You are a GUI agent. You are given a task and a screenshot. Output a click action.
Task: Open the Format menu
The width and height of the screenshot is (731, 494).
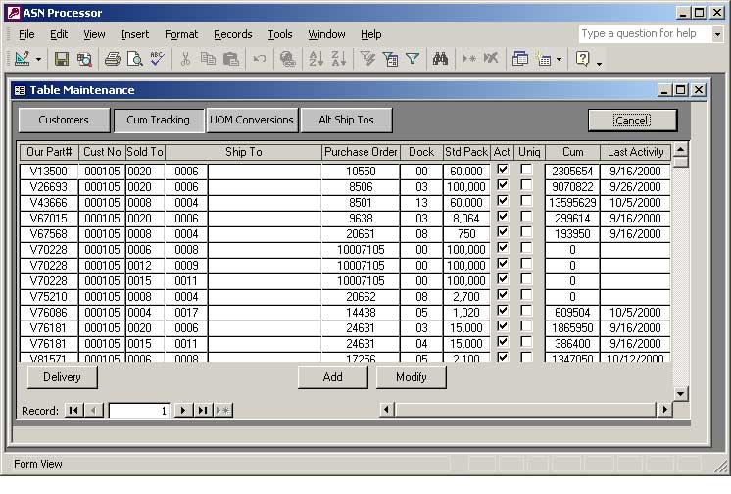[181, 34]
